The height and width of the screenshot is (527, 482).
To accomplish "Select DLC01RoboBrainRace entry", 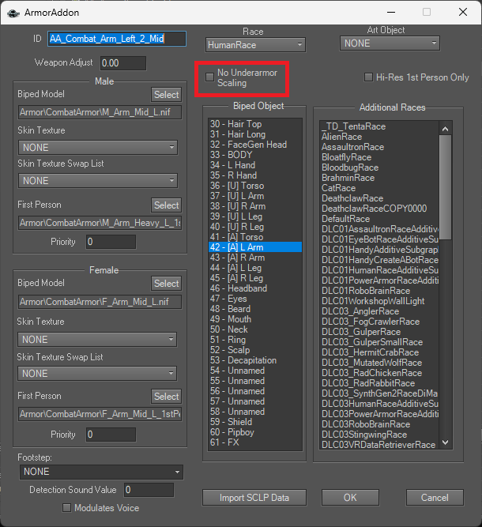I will (379, 291).
